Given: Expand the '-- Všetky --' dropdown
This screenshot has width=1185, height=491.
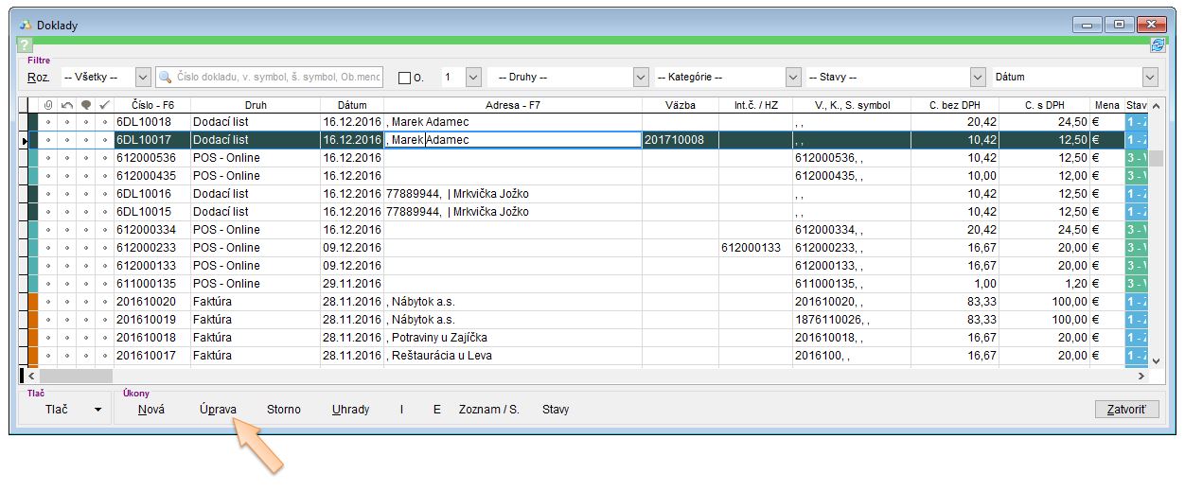Looking at the screenshot, I should 143,78.
